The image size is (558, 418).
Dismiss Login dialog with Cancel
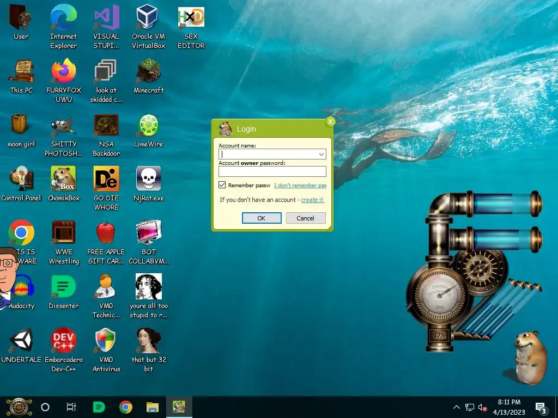click(x=305, y=218)
